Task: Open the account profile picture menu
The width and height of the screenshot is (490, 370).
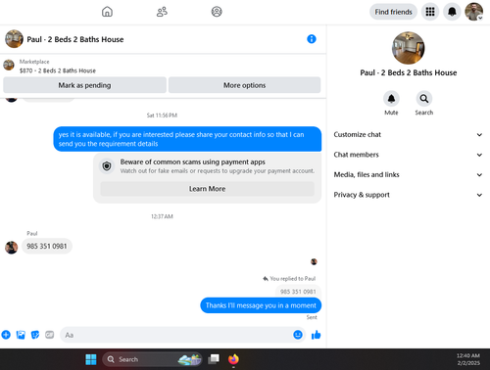Action: [x=474, y=12]
